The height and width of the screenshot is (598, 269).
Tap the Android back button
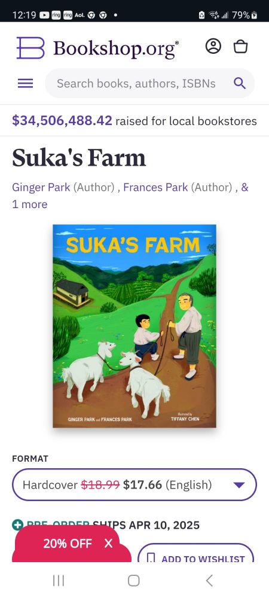pyautogui.click(x=209, y=581)
